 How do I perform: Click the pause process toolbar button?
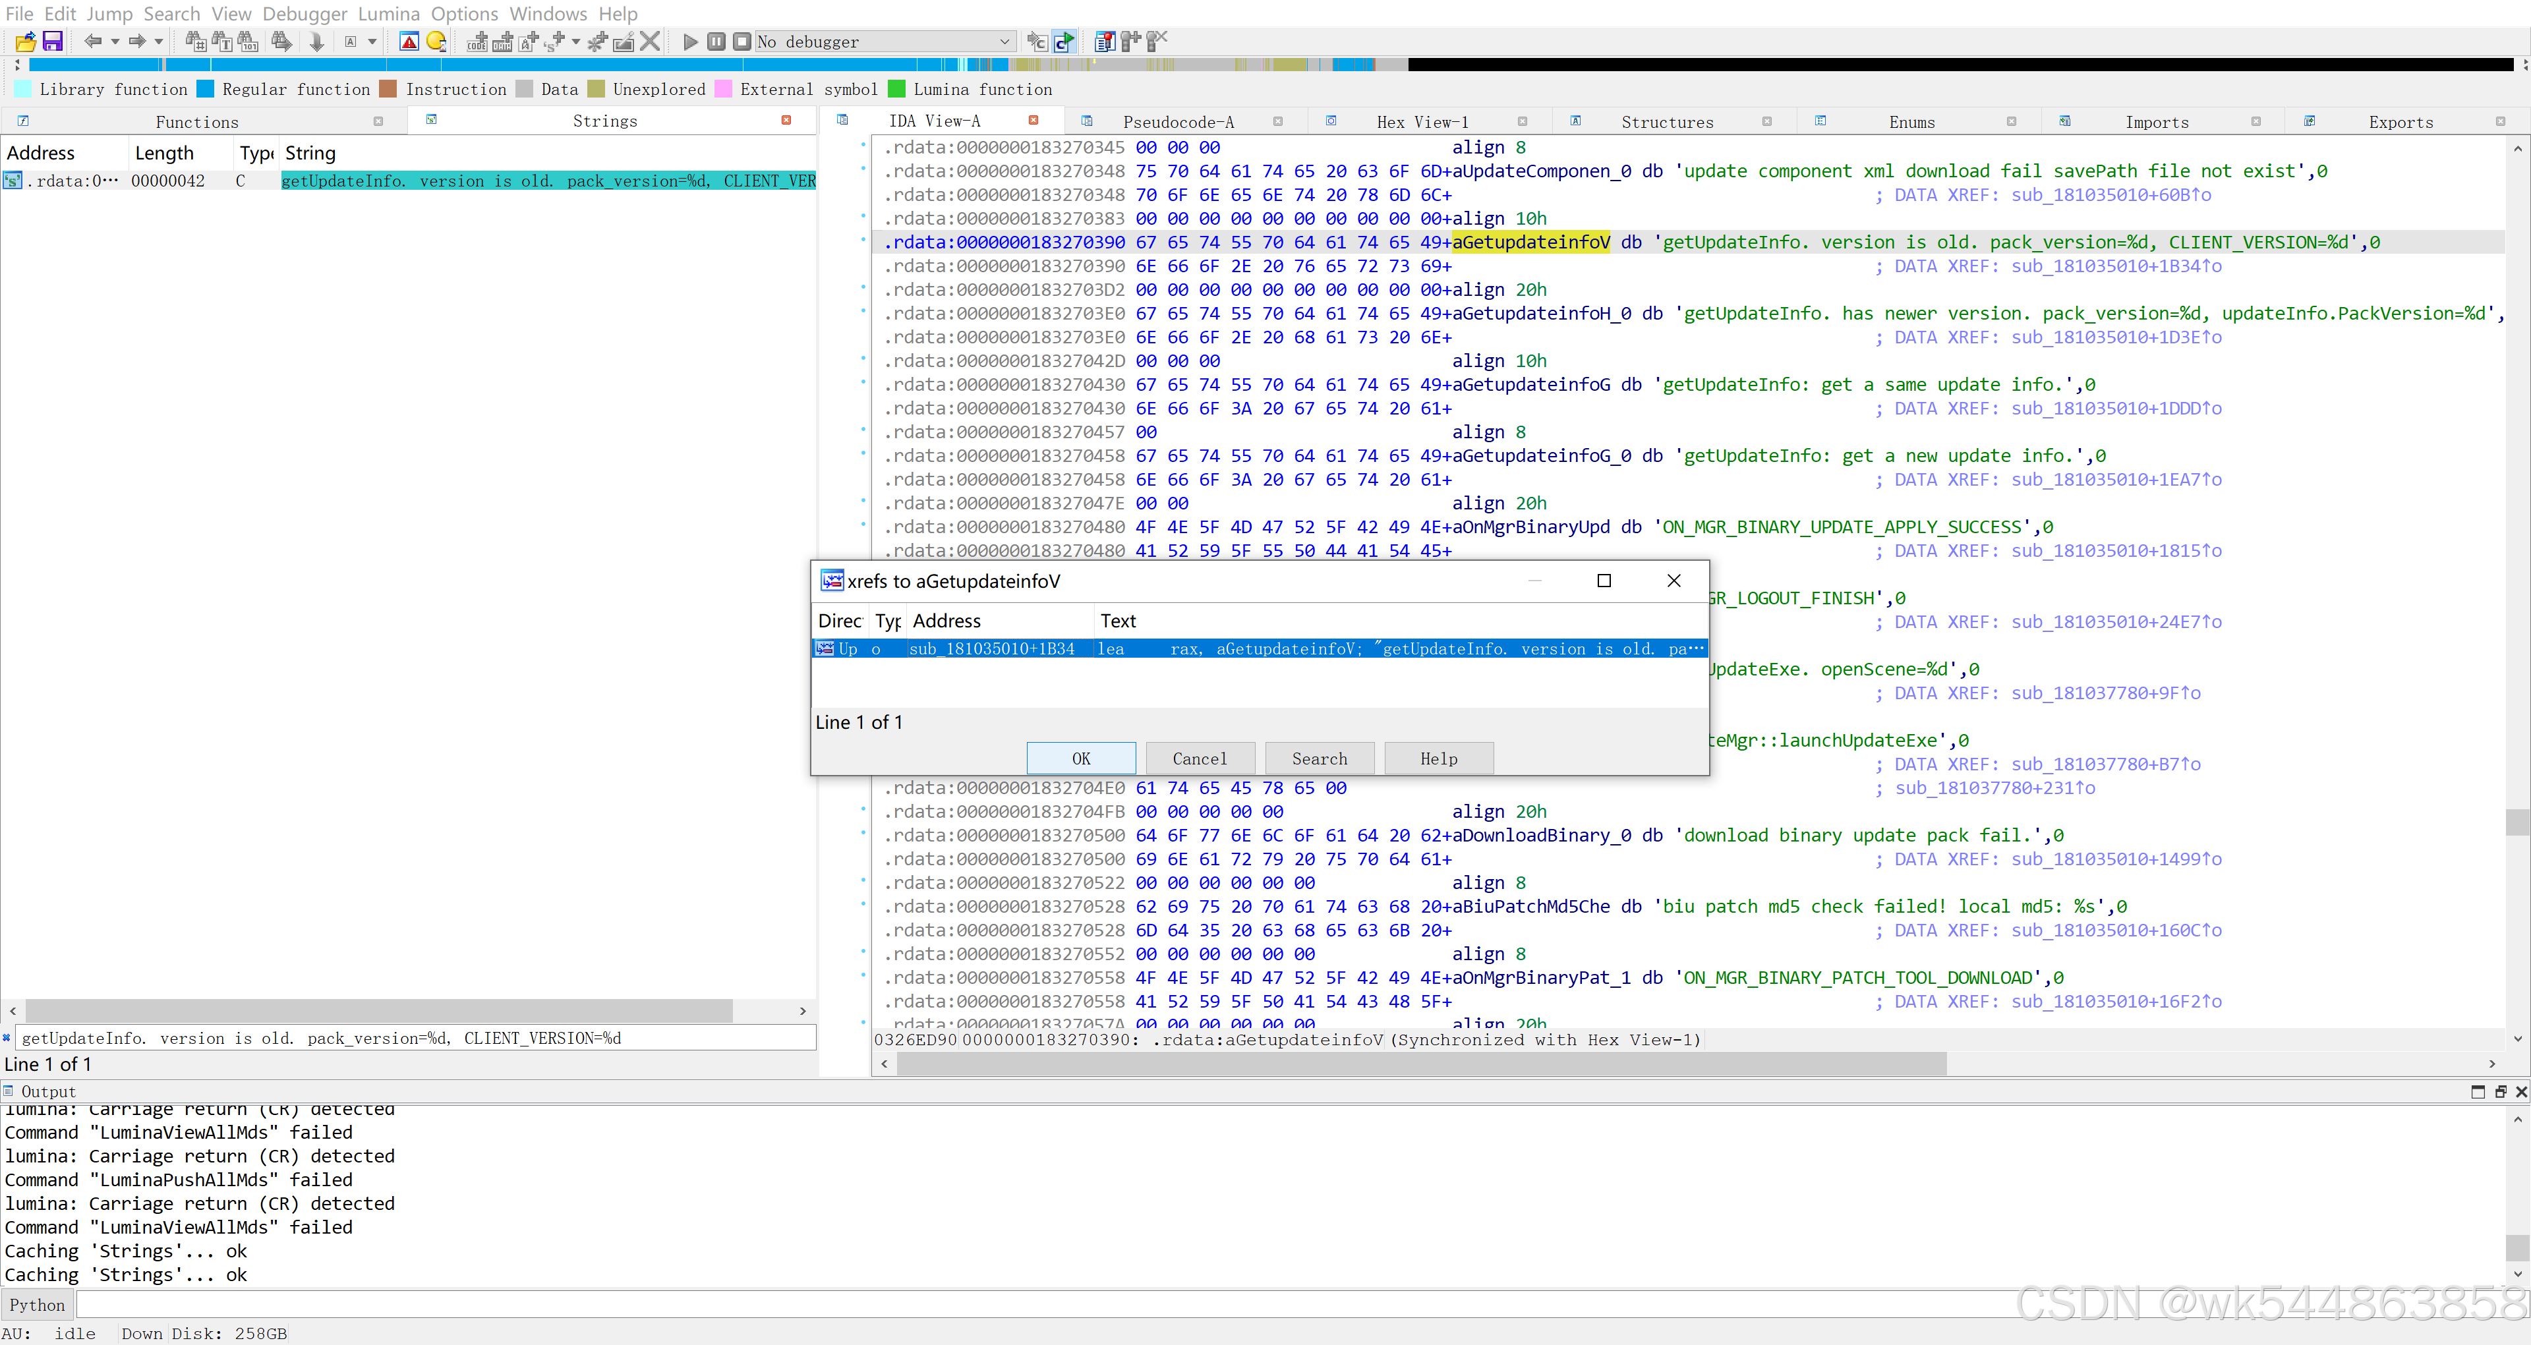(716, 42)
